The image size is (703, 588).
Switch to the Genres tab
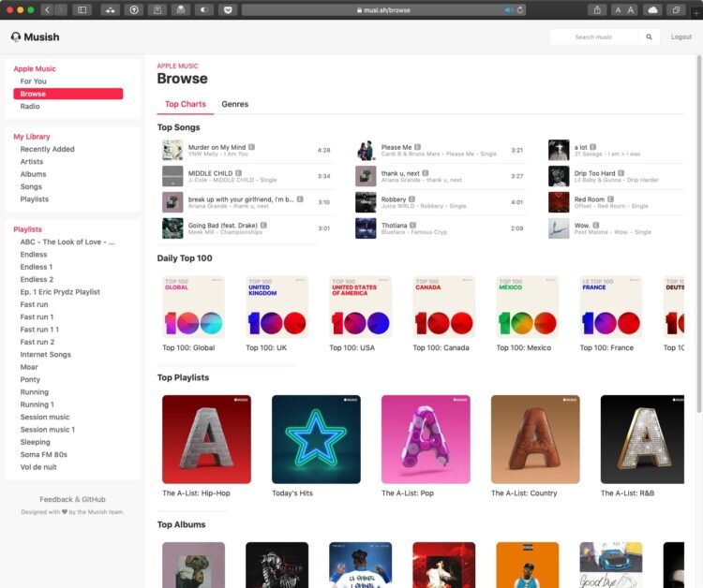pyautogui.click(x=235, y=104)
